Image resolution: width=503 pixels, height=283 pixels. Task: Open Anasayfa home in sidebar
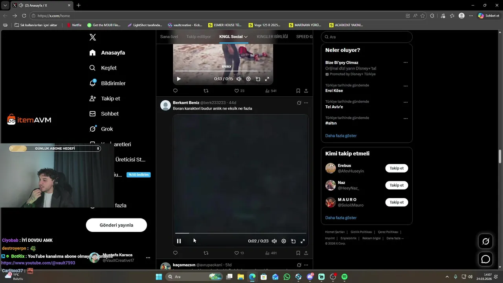[x=107, y=53]
